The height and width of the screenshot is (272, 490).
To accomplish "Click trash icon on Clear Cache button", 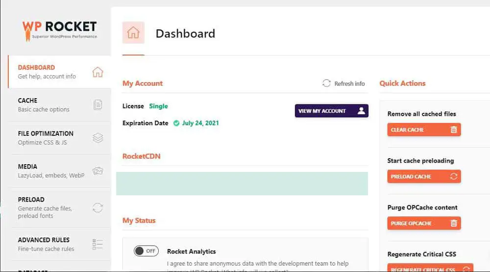I will point(454,129).
